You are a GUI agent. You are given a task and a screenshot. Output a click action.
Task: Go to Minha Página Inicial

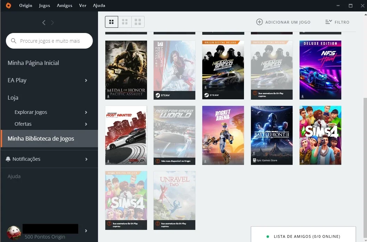coord(33,63)
